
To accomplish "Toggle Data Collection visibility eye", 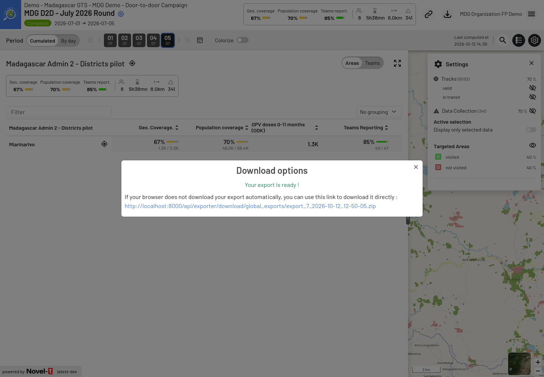I will pos(533,111).
